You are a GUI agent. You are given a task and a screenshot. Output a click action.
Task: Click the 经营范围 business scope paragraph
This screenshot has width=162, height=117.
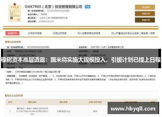click(81, 80)
